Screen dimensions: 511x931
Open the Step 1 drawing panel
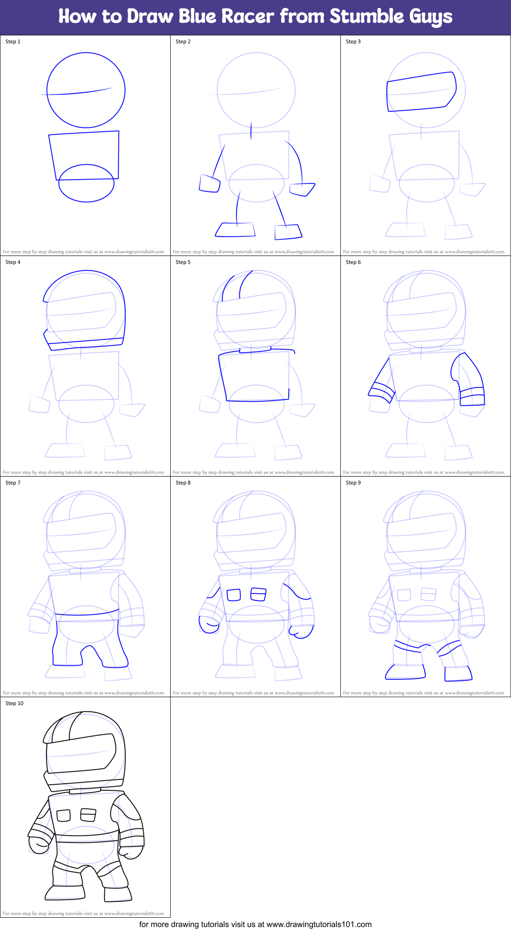tap(85, 145)
